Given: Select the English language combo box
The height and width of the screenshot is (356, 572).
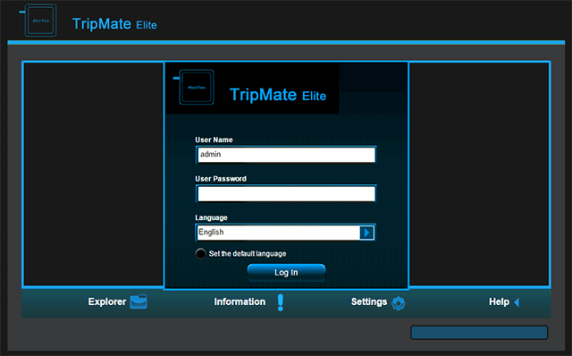Looking at the screenshot, I should (x=285, y=233).
